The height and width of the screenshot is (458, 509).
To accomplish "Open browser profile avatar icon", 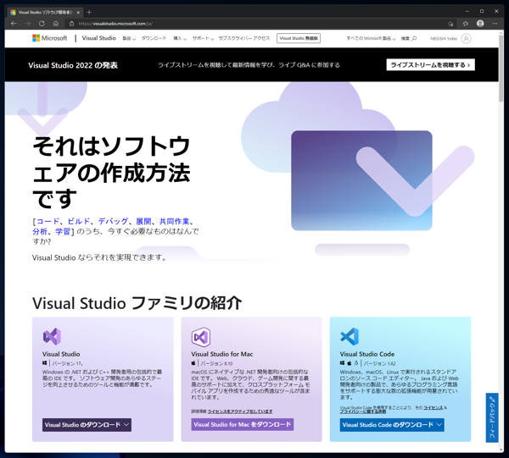I will tap(480, 24).
